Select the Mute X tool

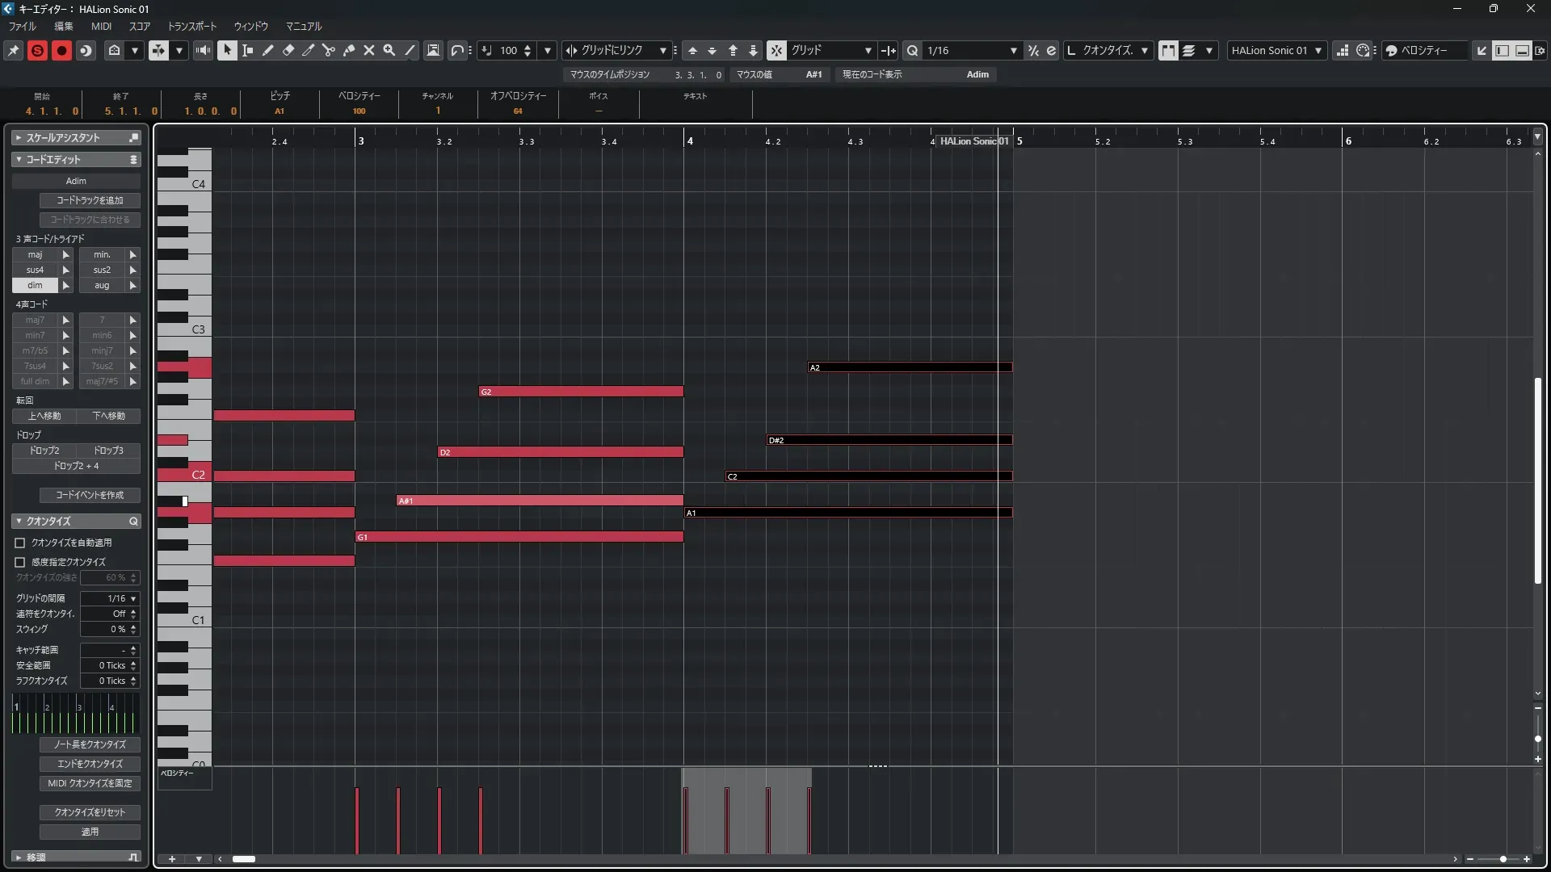coord(369,50)
